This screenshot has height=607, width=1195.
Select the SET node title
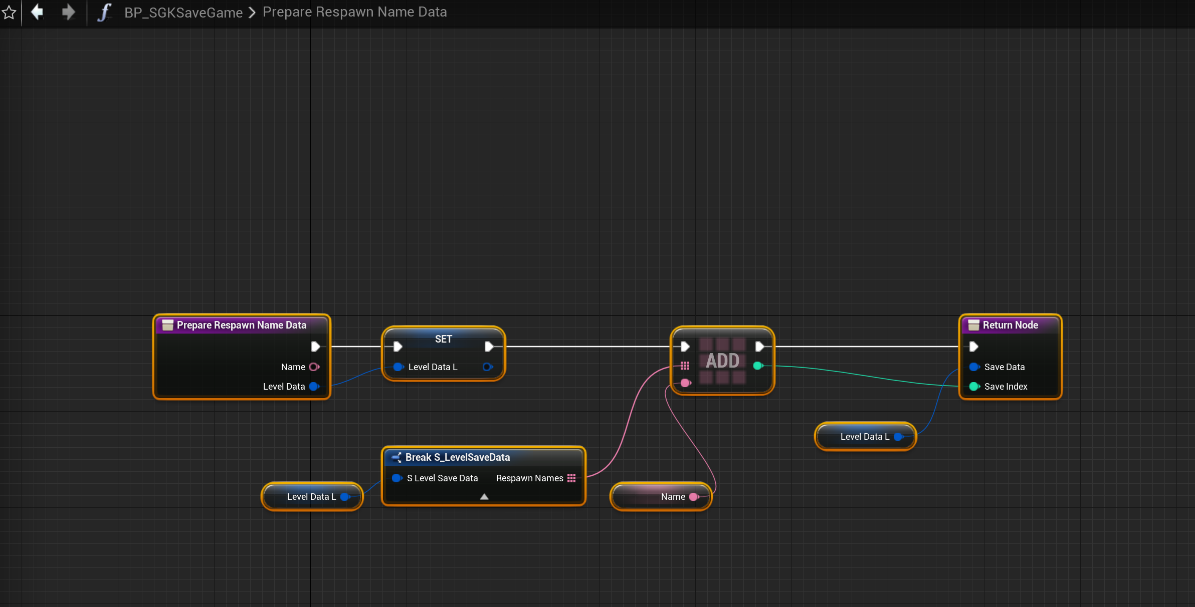(x=443, y=339)
